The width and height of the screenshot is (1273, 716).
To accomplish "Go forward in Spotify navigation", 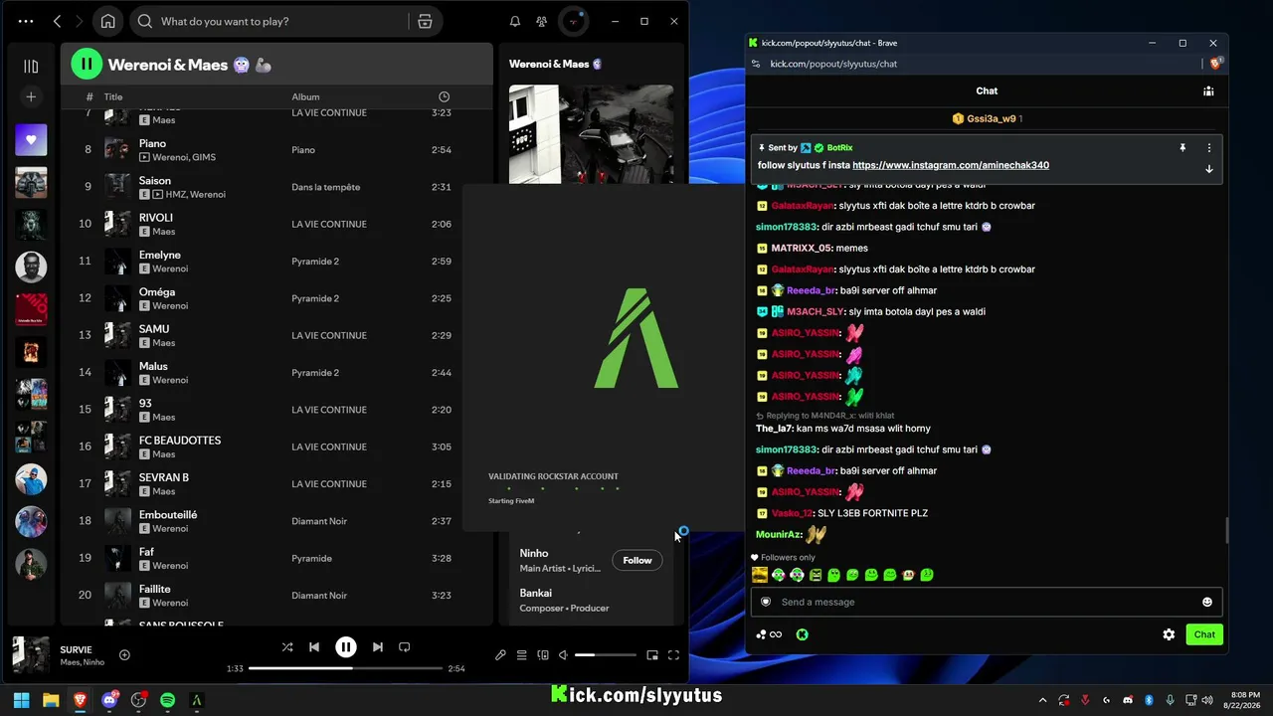I will click(x=79, y=21).
